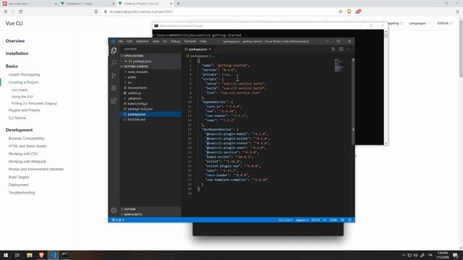The width and height of the screenshot is (463, 260).
Task: Open package-lock.json in the explorer
Action: [x=150, y=109]
